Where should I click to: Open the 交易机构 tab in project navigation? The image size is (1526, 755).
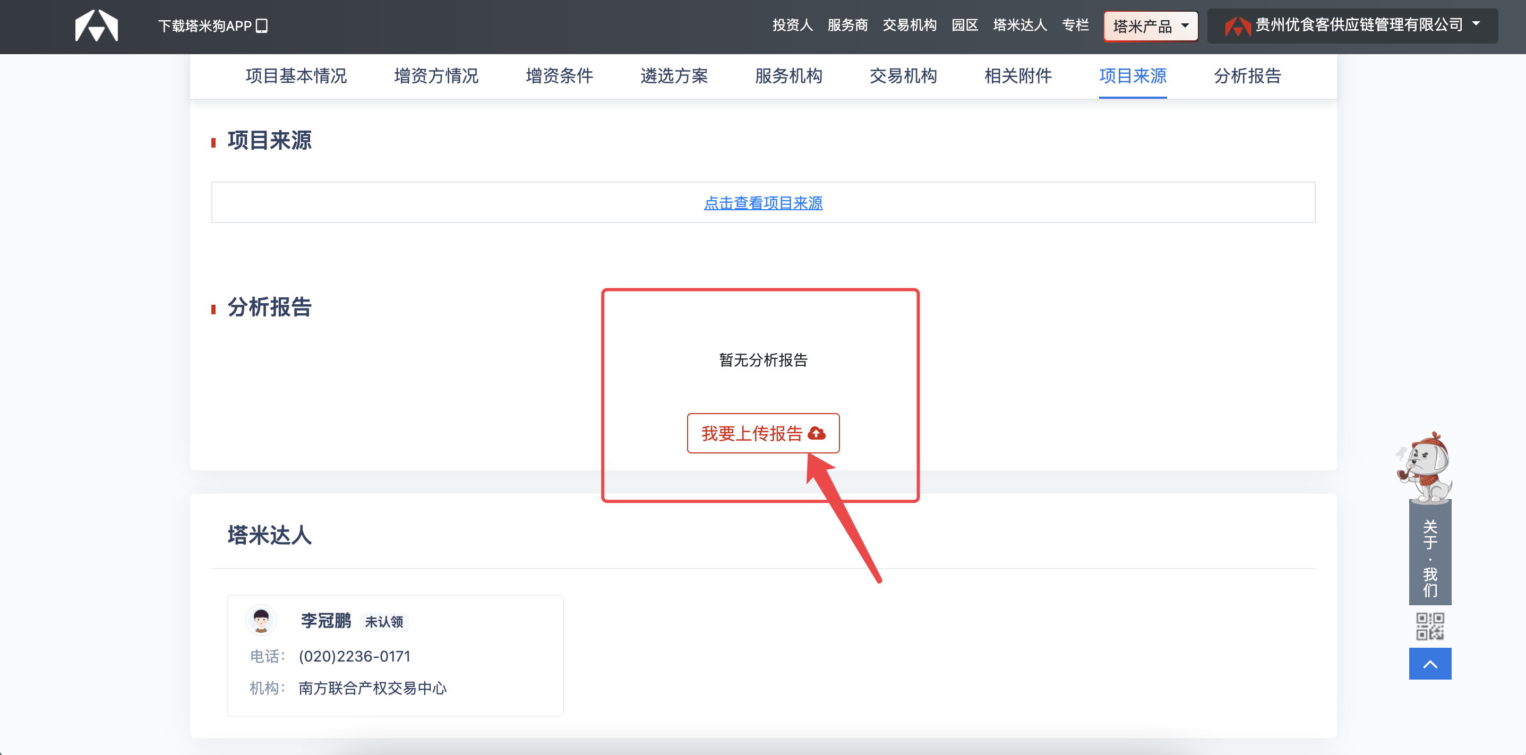(903, 76)
